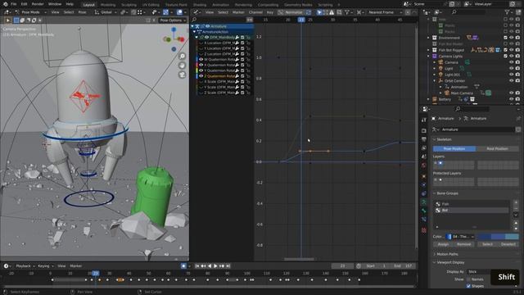
Task: Collapse the DFM_MainBody channel group
Action: pos(196,37)
